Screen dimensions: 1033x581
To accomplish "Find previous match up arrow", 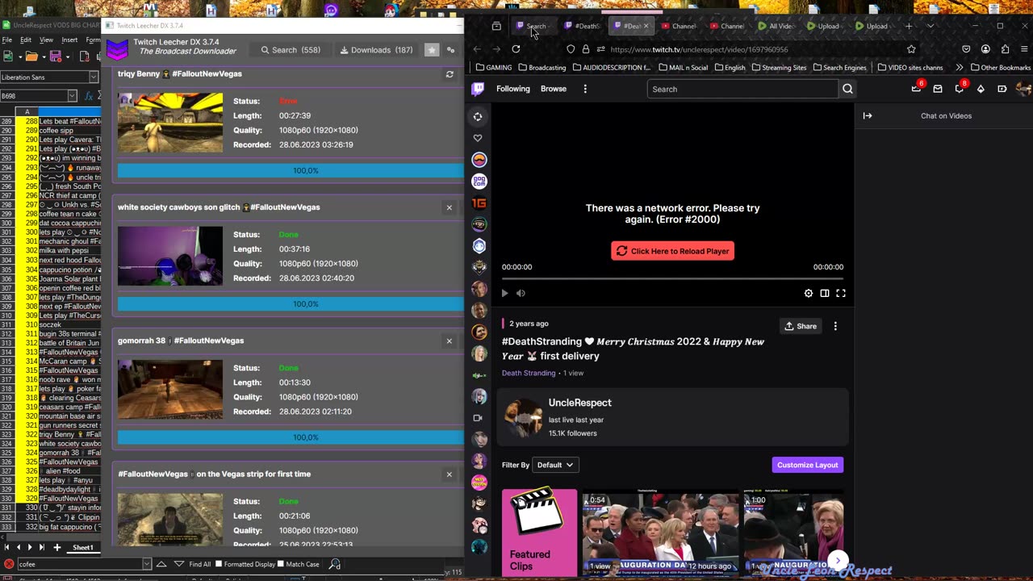I will click(161, 564).
